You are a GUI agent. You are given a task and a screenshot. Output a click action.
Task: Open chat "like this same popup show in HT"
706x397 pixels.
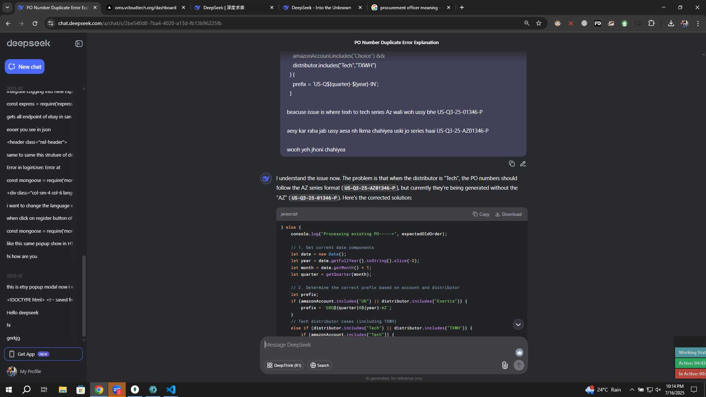[x=40, y=243]
